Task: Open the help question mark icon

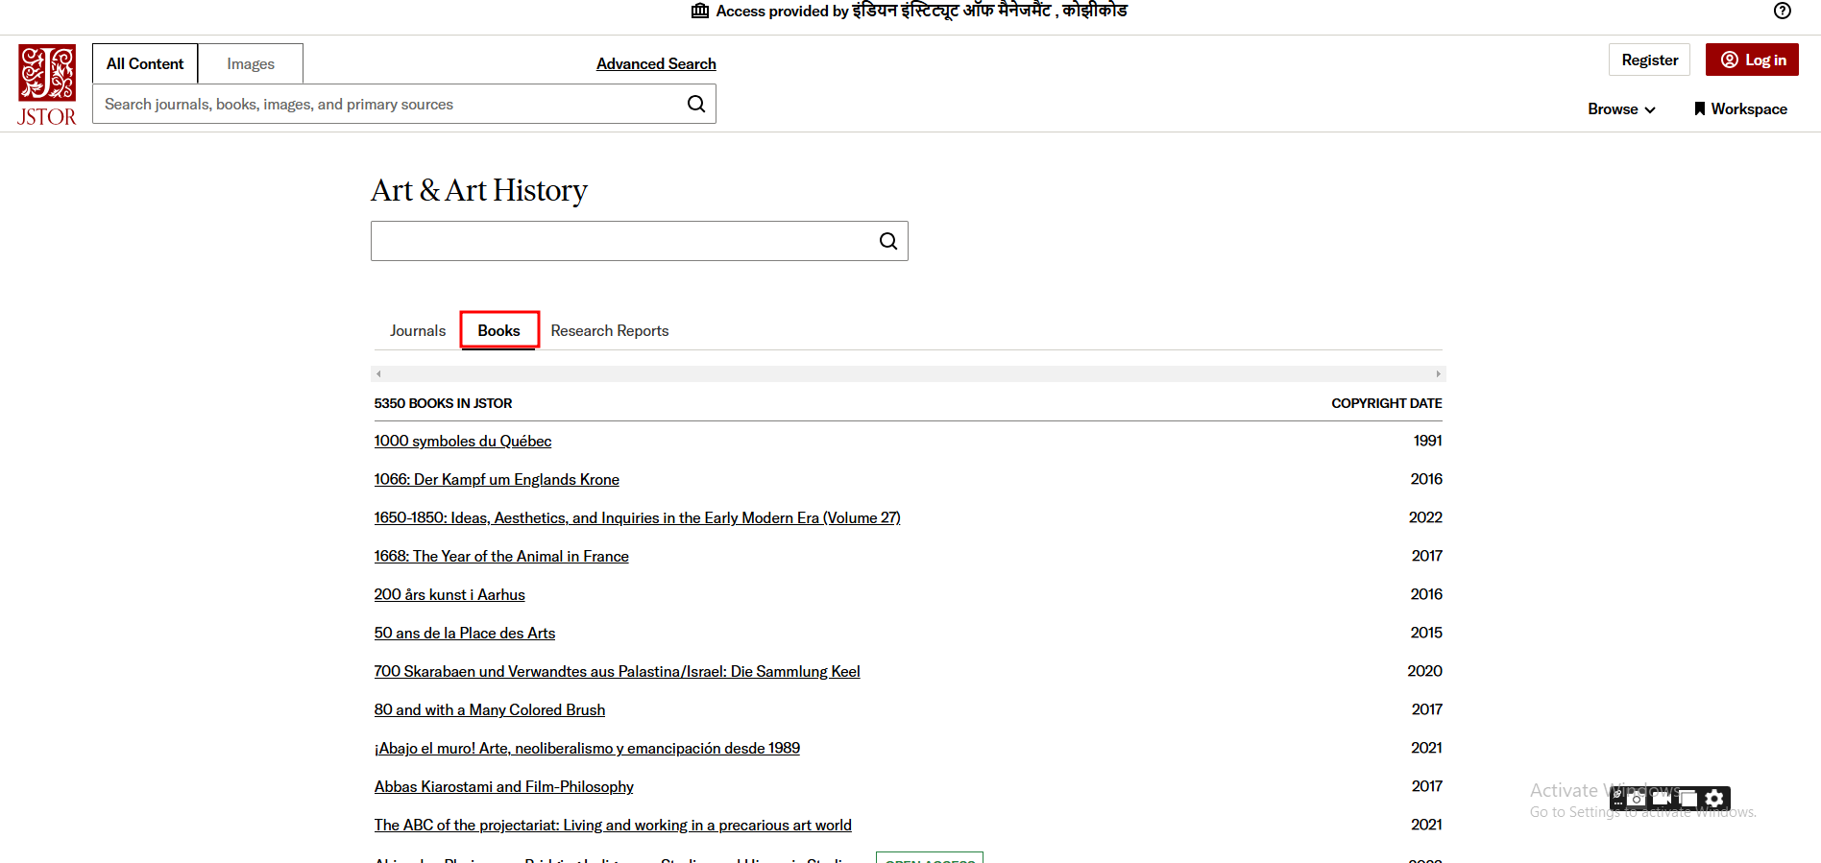Action: [x=1782, y=11]
